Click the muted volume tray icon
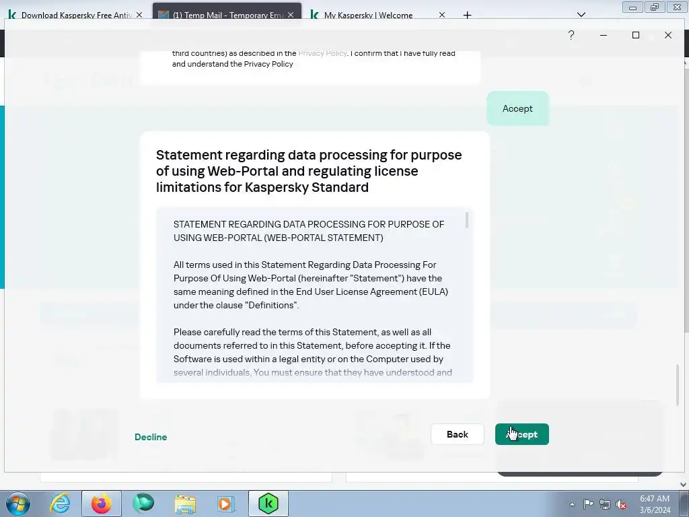Screen dimensions: 689x517 [621, 504]
